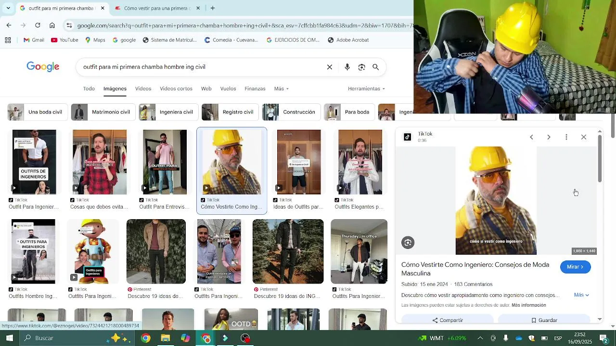Clear the search with the X icon
This screenshot has width=616, height=346.
click(x=330, y=67)
